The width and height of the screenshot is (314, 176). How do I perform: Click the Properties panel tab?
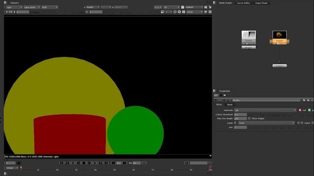tap(225, 91)
